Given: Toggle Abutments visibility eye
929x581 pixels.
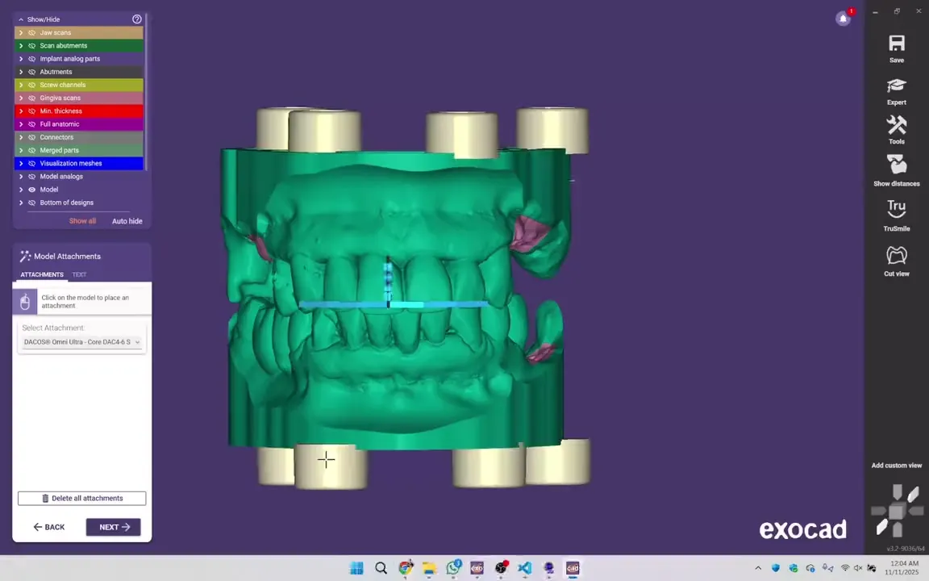Looking at the screenshot, I should [32, 72].
